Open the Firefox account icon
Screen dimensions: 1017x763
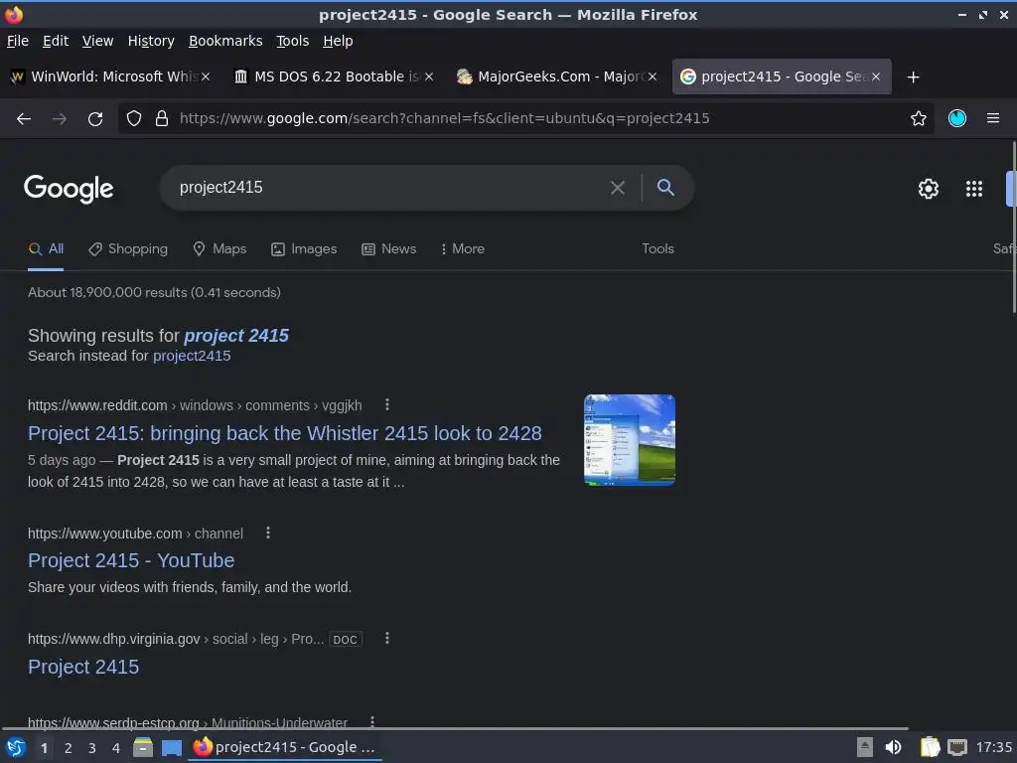click(x=957, y=118)
